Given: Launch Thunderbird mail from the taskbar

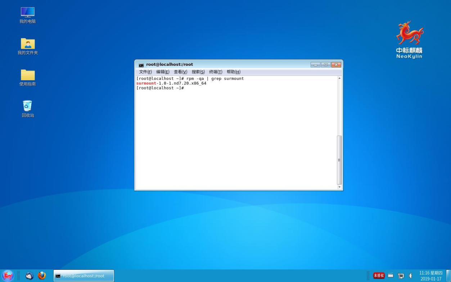Looking at the screenshot, I should [30, 276].
